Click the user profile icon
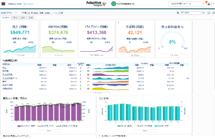215x139 pixels. click(x=208, y=4)
